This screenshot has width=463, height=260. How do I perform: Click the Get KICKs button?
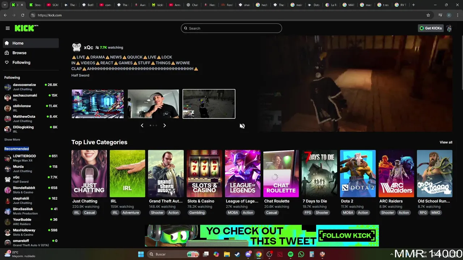(430, 28)
